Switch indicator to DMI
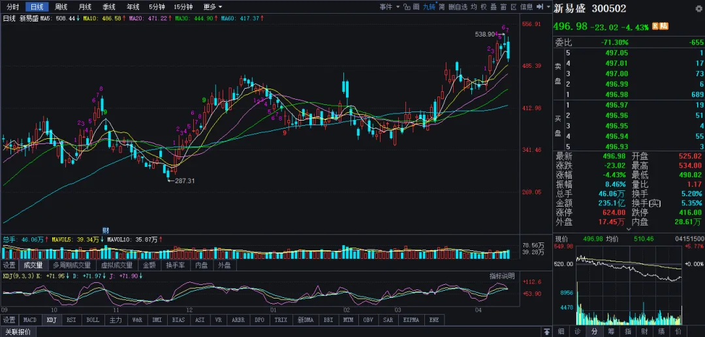 pos(157,320)
